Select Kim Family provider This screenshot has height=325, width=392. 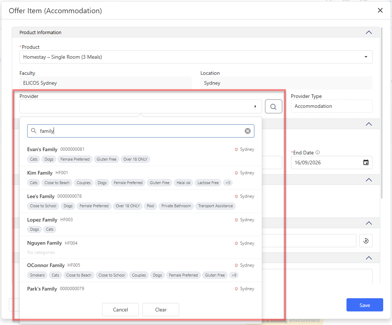pos(141,178)
